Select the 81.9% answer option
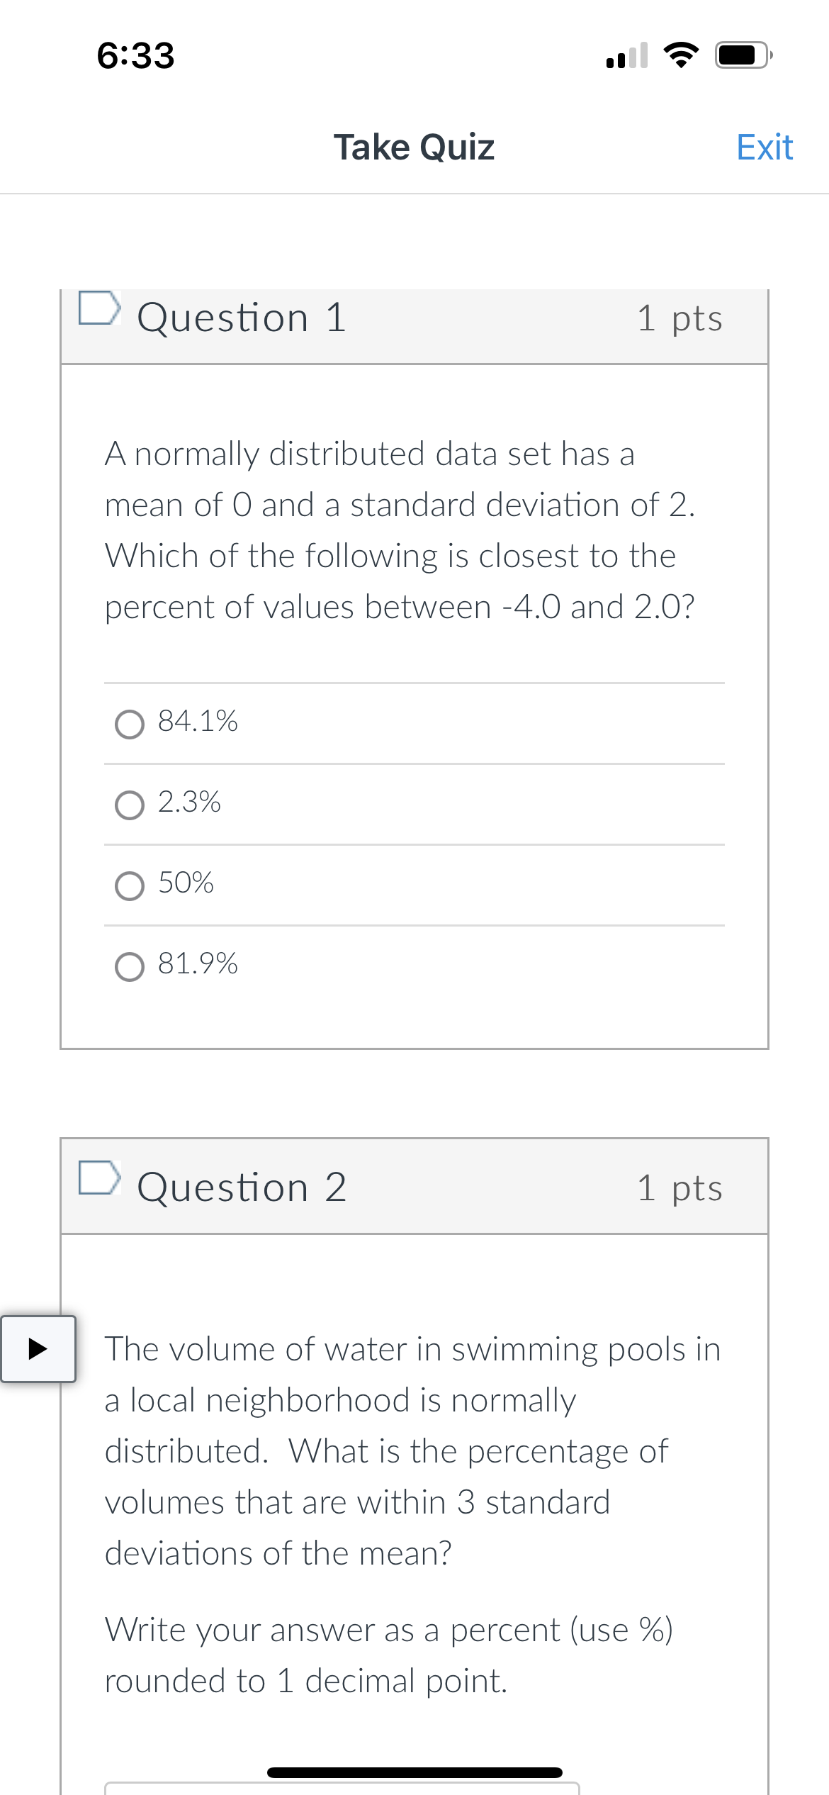The width and height of the screenshot is (829, 1795). (x=130, y=964)
